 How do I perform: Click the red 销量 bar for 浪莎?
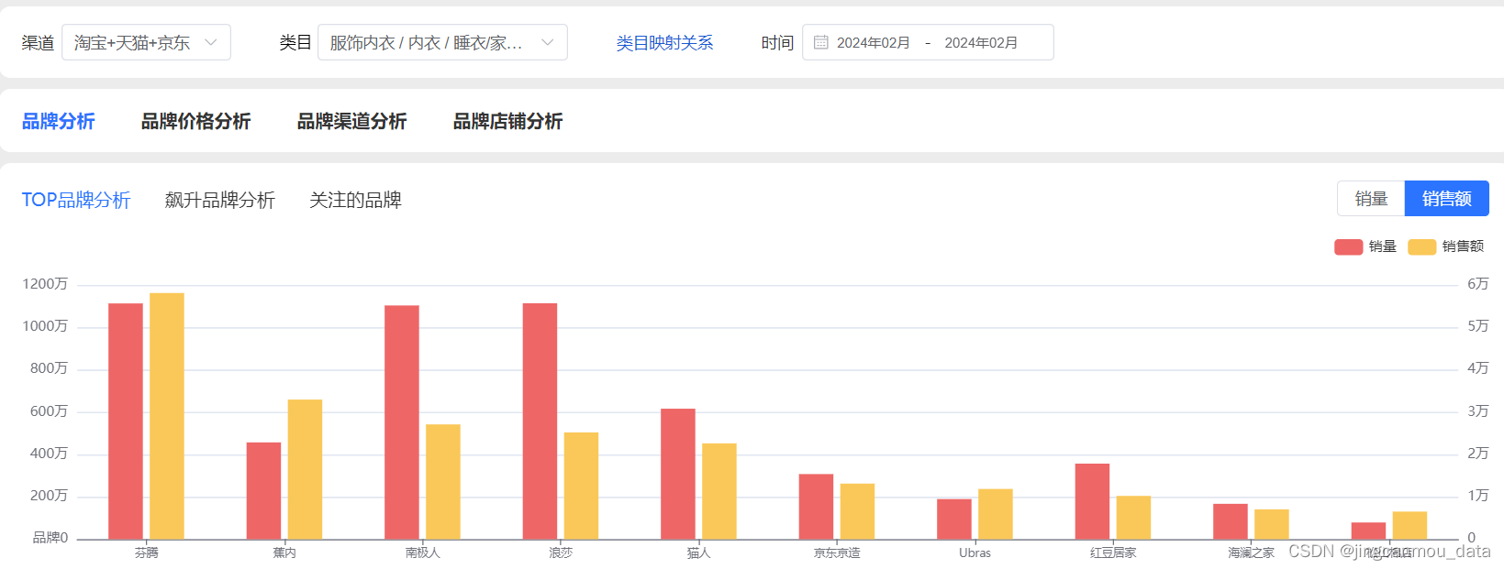click(x=540, y=421)
